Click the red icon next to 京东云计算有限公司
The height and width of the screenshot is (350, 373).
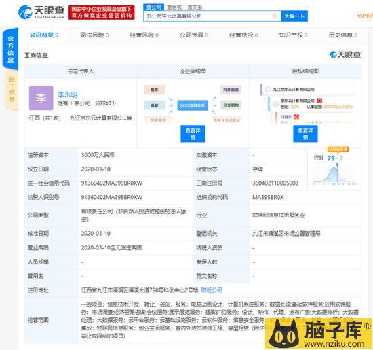[319, 101]
